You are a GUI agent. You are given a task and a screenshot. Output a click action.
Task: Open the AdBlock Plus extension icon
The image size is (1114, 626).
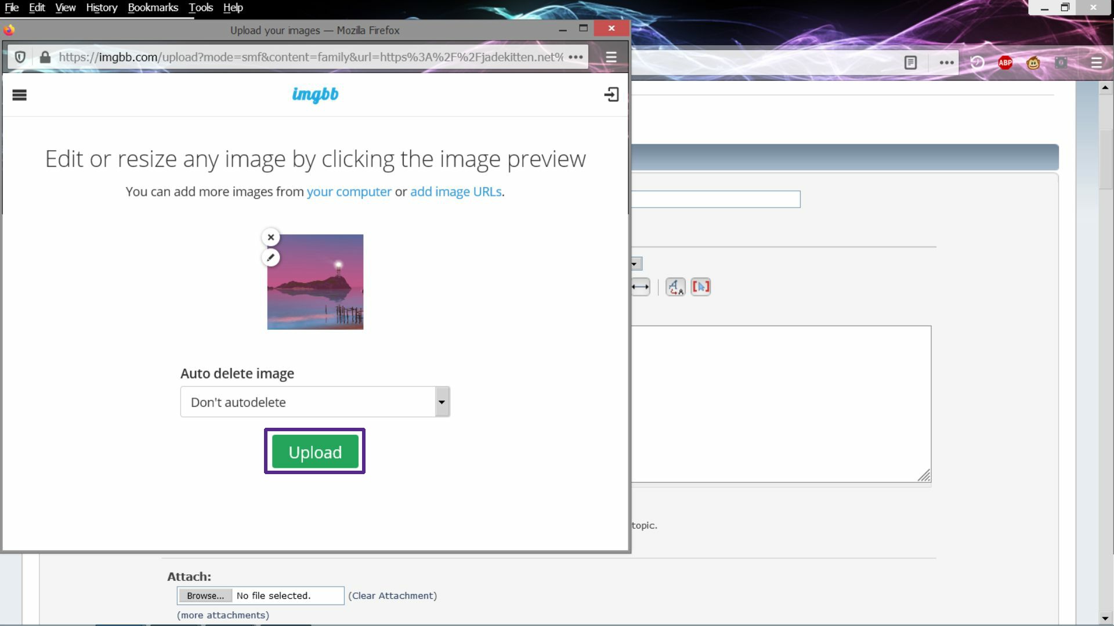tap(1006, 63)
